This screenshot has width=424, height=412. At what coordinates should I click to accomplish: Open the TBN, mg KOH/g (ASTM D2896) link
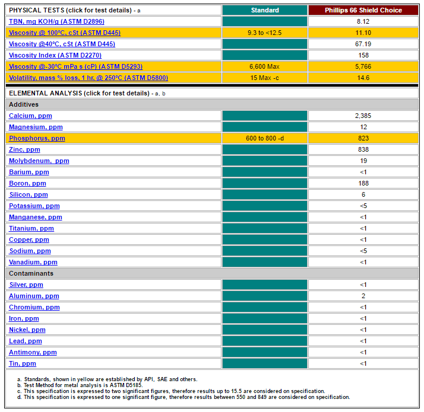tap(56, 21)
